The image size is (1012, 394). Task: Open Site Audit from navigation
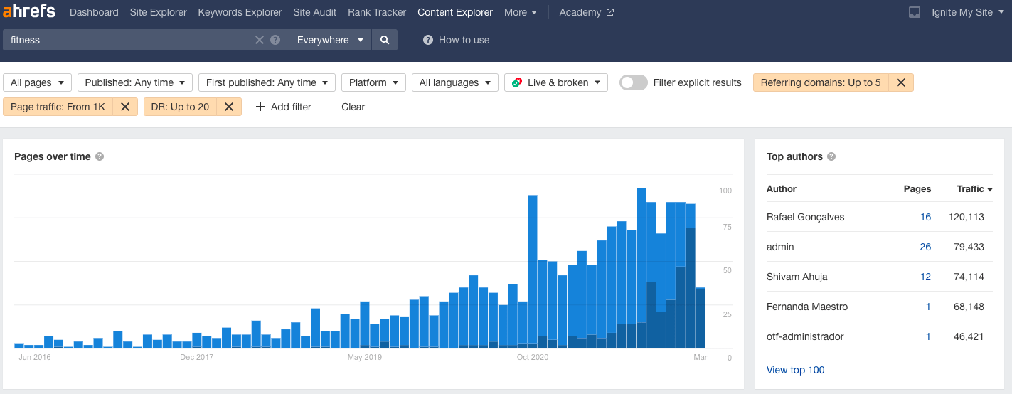[x=314, y=12]
